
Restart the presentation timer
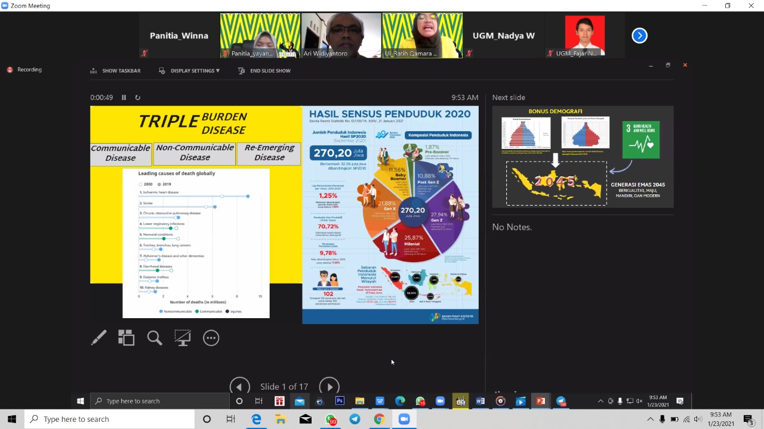tap(137, 98)
